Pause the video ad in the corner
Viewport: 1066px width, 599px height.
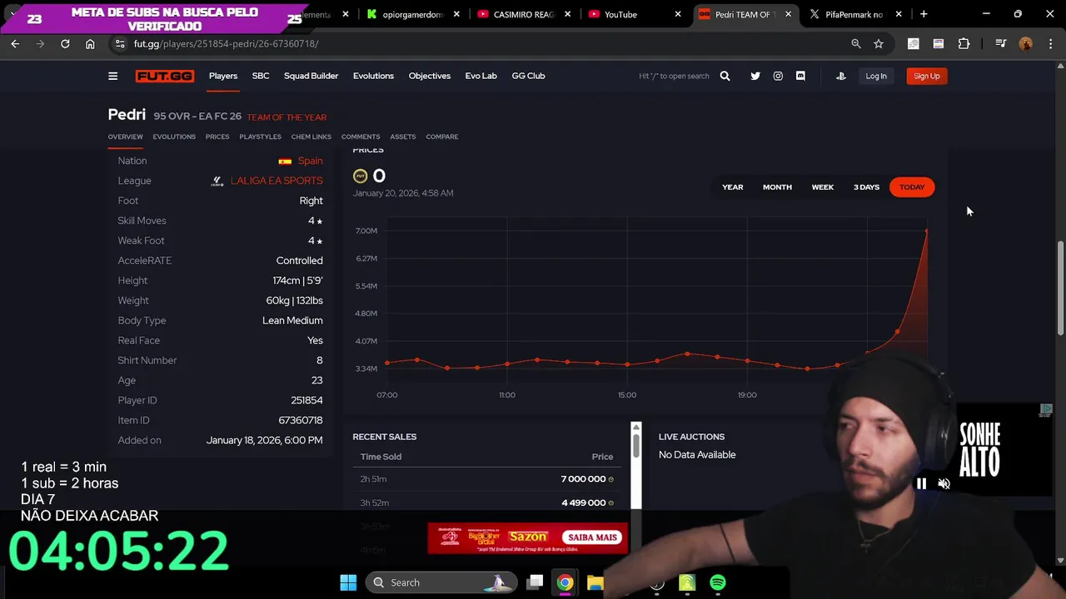point(921,483)
